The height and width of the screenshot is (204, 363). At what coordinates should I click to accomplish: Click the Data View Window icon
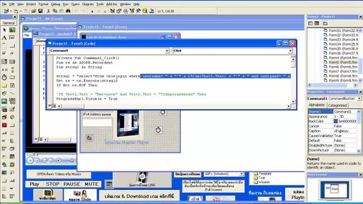point(145,11)
